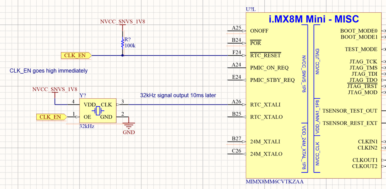Select the JTAG_TCK pin label
This screenshot has height=189, width=386.
(x=363, y=61)
